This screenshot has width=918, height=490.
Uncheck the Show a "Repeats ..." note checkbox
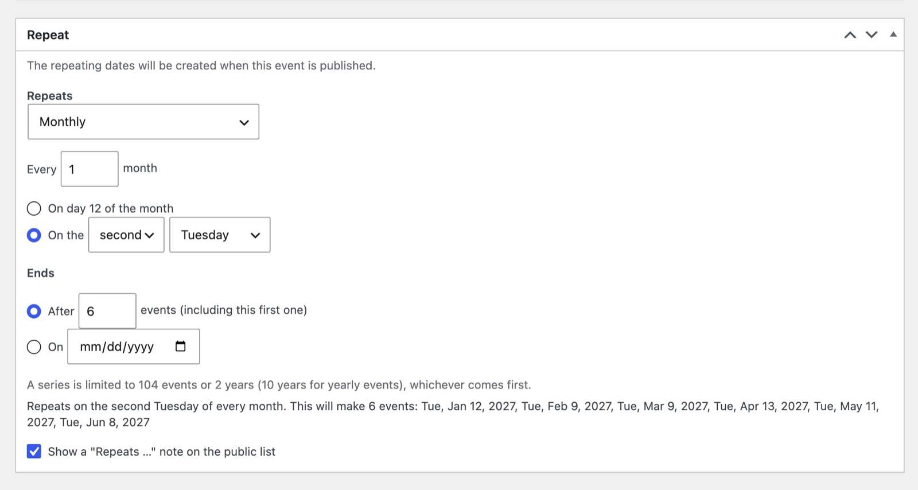(x=34, y=452)
